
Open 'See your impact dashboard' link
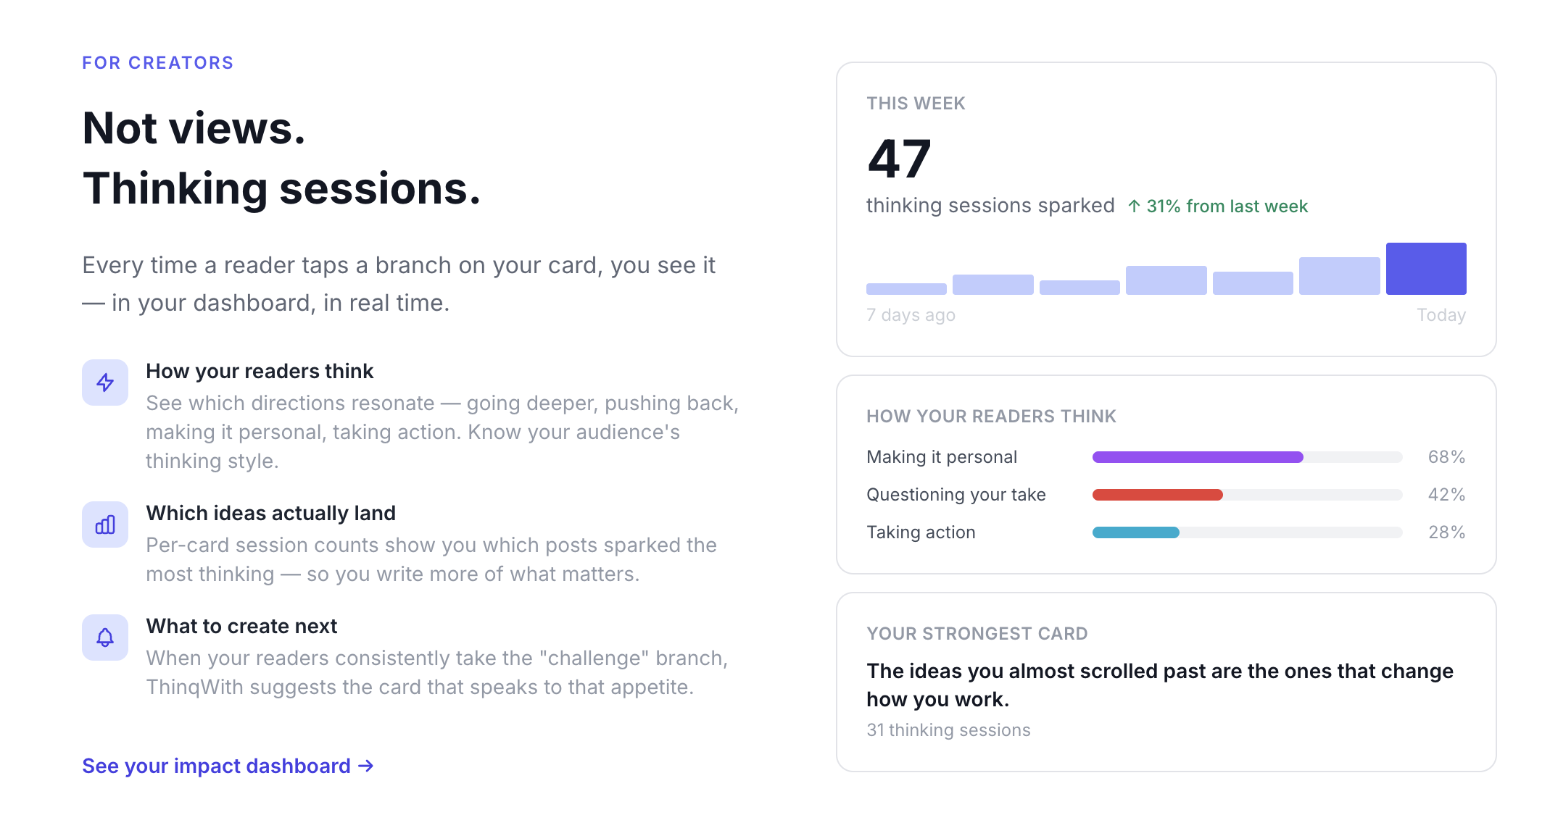pyautogui.click(x=215, y=766)
